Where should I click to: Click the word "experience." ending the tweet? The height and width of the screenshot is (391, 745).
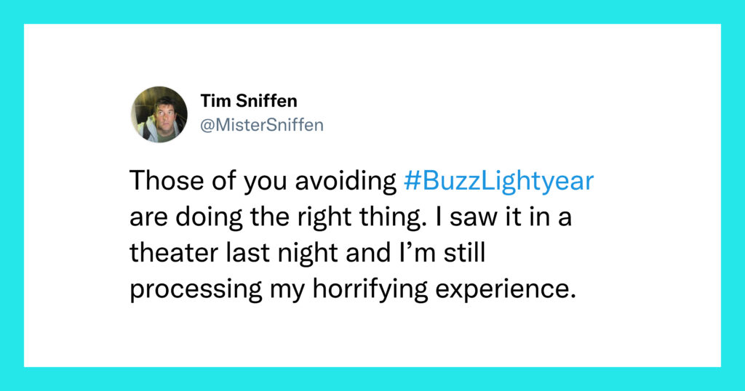click(506, 289)
